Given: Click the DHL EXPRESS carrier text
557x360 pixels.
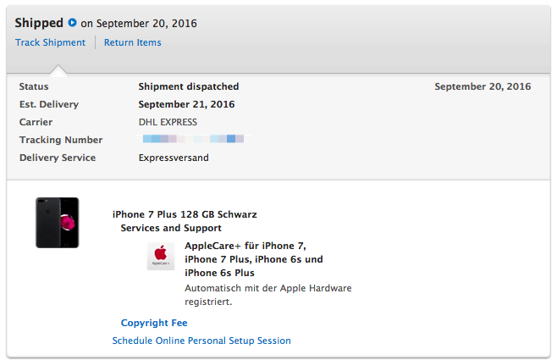Looking at the screenshot, I should [168, 122].
